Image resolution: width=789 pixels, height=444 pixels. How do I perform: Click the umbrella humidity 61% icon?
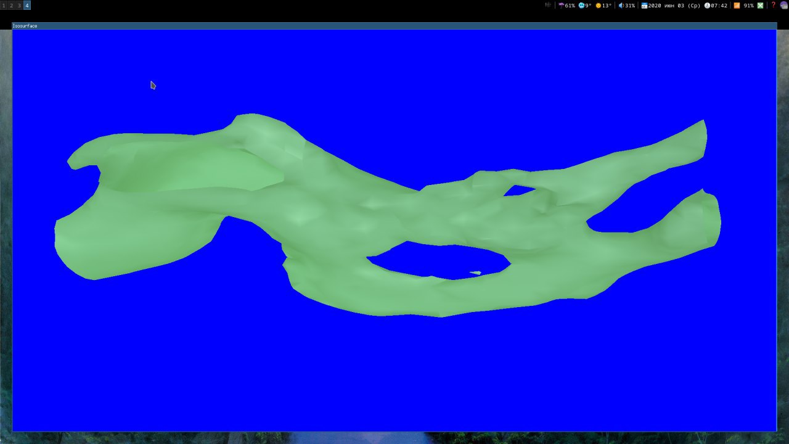561,5
